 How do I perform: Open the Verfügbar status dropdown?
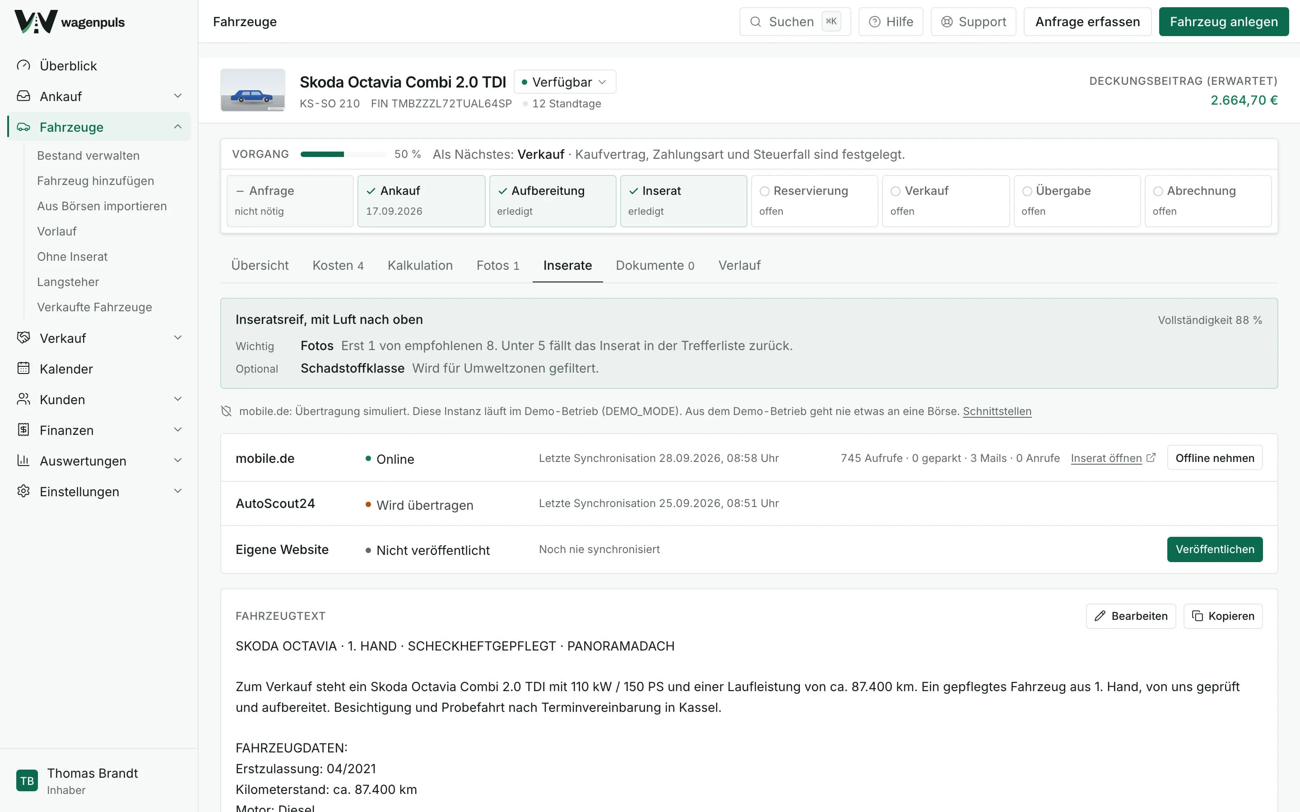[x=565, y=82]
